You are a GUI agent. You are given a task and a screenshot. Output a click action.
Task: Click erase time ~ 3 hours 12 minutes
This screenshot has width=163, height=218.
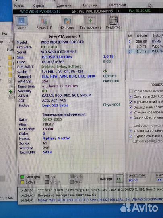tap(60, 86)
